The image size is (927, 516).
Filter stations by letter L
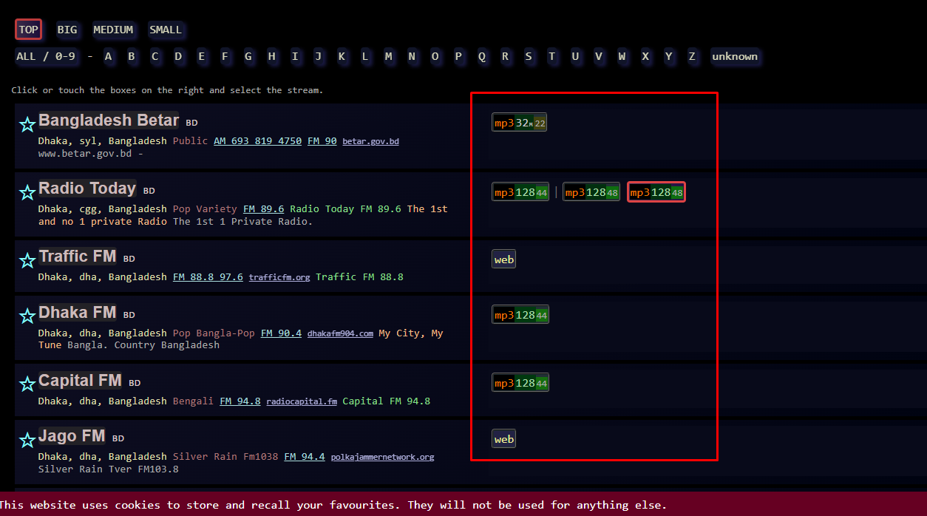tap(365, 56)
